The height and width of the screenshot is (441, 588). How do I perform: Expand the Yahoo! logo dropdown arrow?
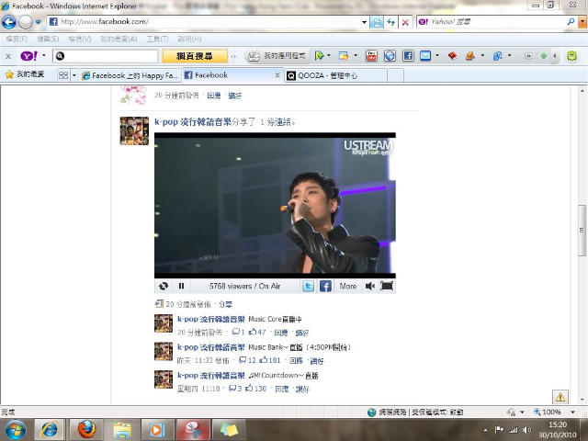(44, 56)
